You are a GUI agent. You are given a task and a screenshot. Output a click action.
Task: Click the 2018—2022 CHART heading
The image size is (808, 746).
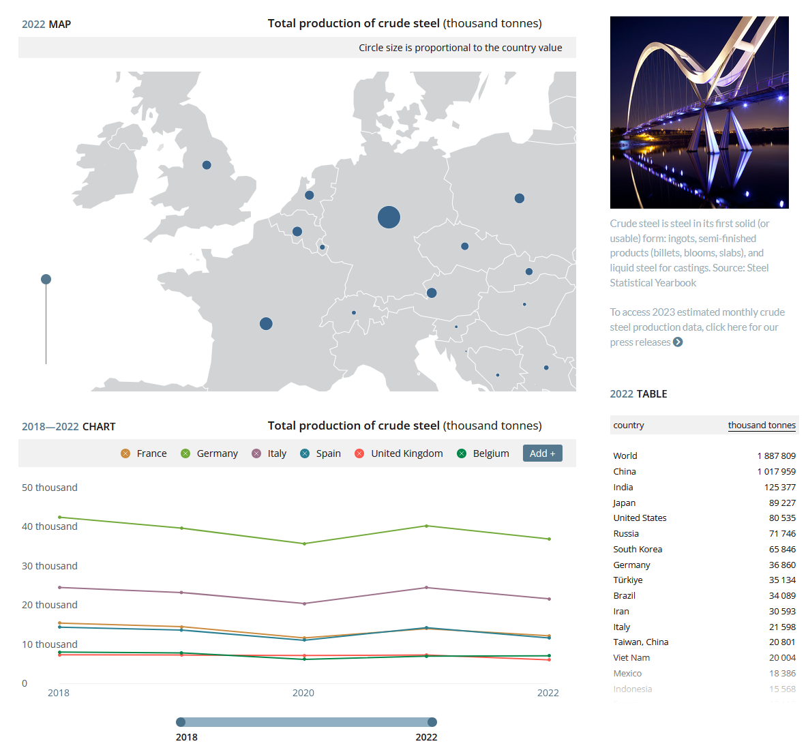coord(69,427)
